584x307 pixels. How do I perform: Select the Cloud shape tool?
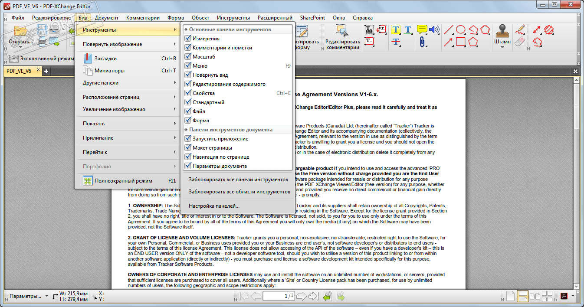coord(486,29)
